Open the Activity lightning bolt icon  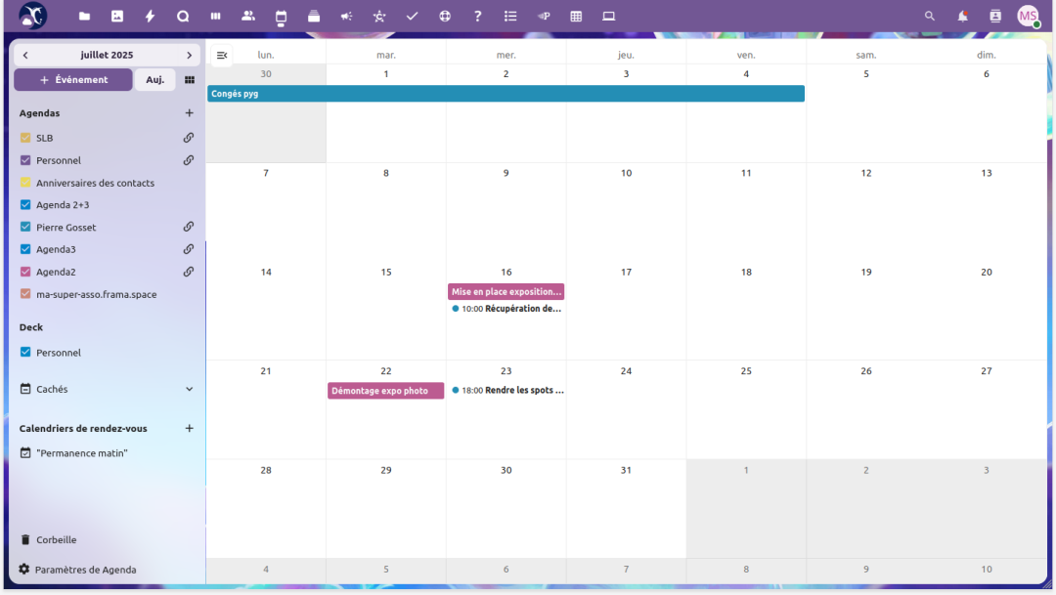point(150,16)
